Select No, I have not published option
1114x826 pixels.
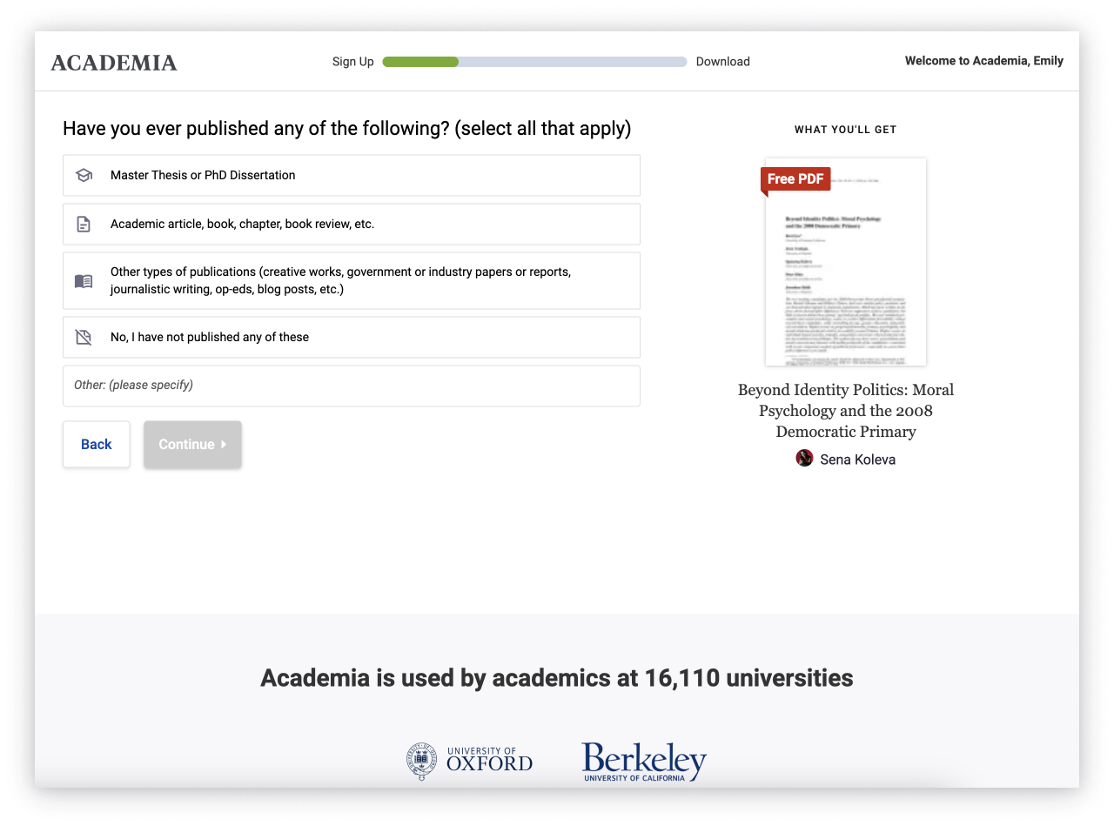[x=352, y=337]
